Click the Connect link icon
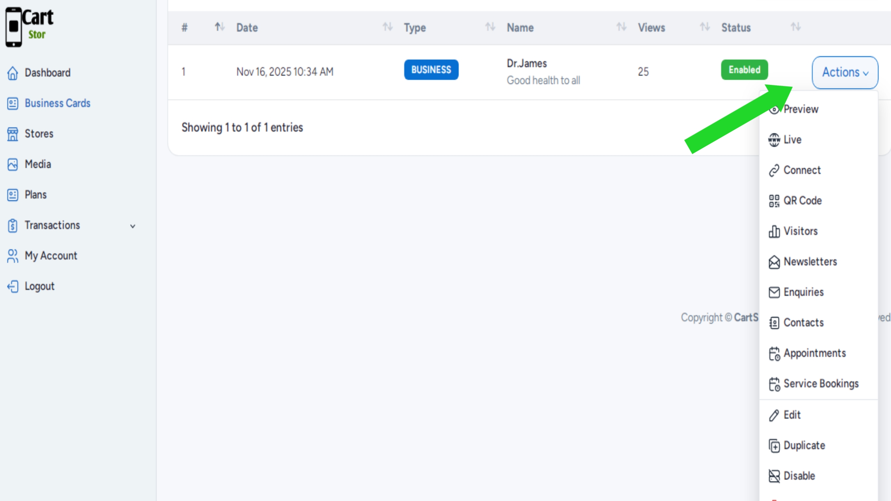Viewport: 891px width, 501px height. (x=774, y=170)
